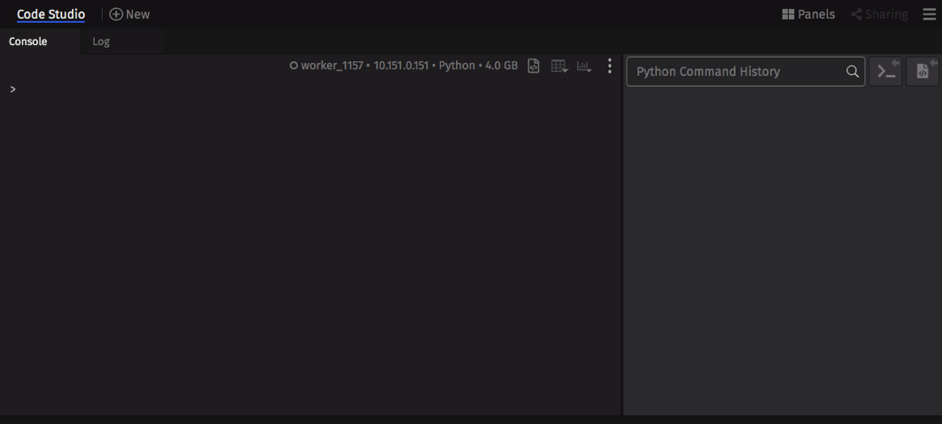Open the Panels menu
942x424 pixels.
click(x=808, y=14)
